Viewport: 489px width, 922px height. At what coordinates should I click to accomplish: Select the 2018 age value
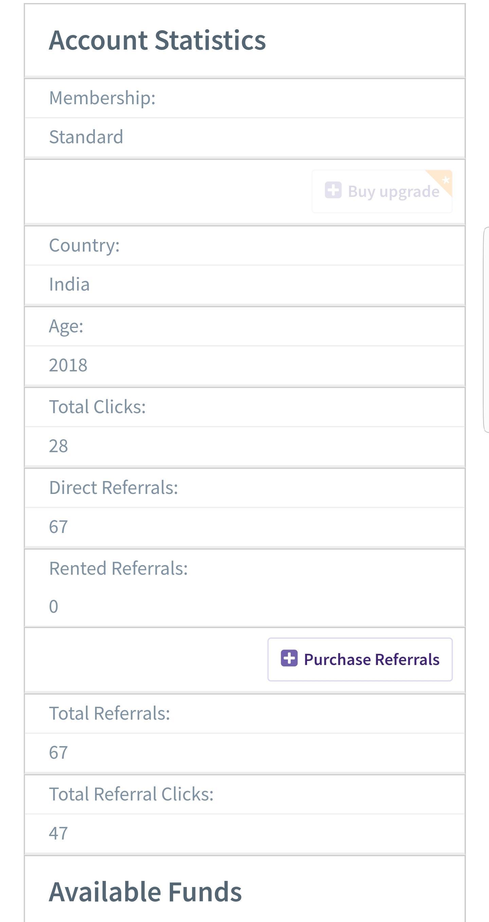coord(68,365)
